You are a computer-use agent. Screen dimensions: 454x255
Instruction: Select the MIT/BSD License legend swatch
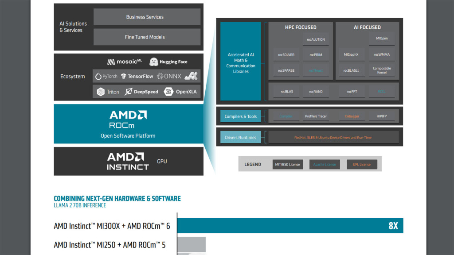(287, 165)
